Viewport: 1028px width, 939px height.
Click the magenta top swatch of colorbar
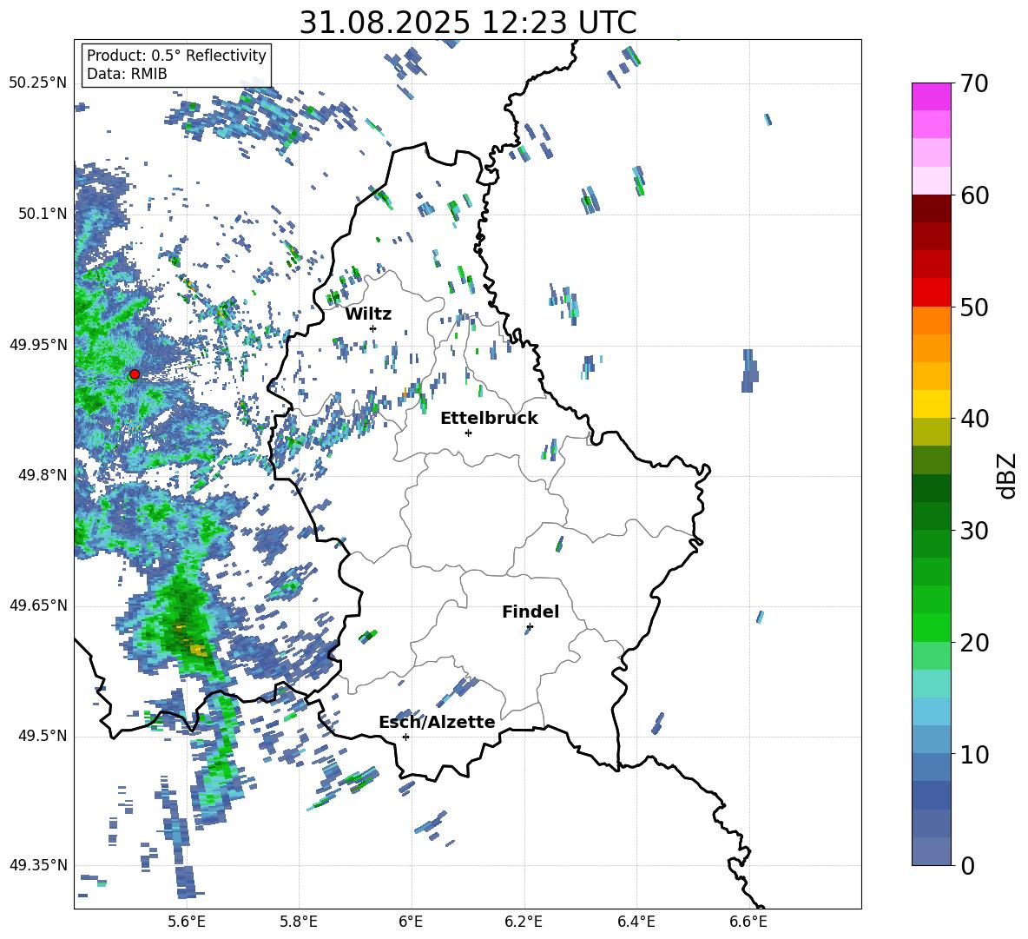point(931,96)
